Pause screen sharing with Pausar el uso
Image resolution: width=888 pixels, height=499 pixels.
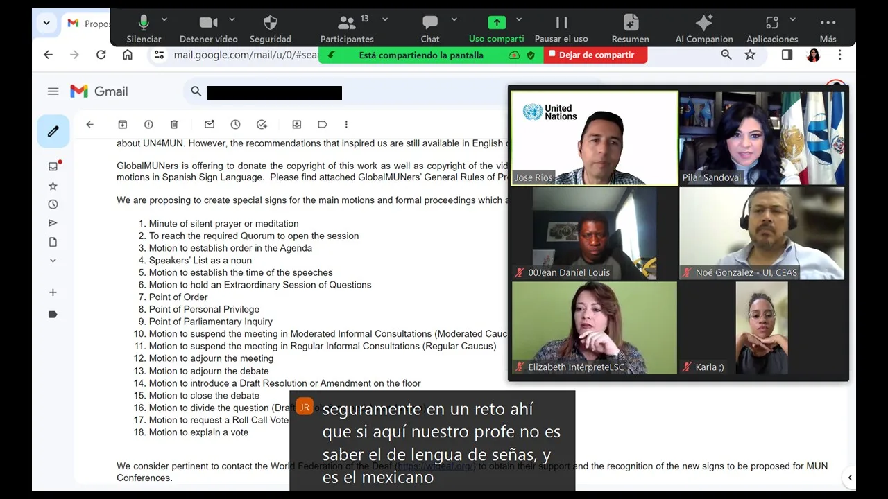[561, 28]
